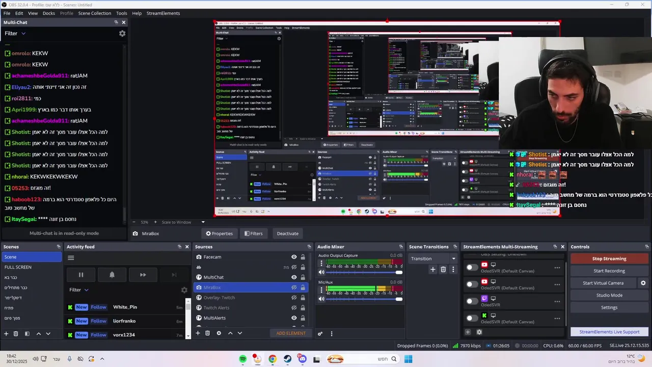Mute the Mic/Aux speaker icon
This screenshot has height=367, width=652.
click(x=321, y=299)
